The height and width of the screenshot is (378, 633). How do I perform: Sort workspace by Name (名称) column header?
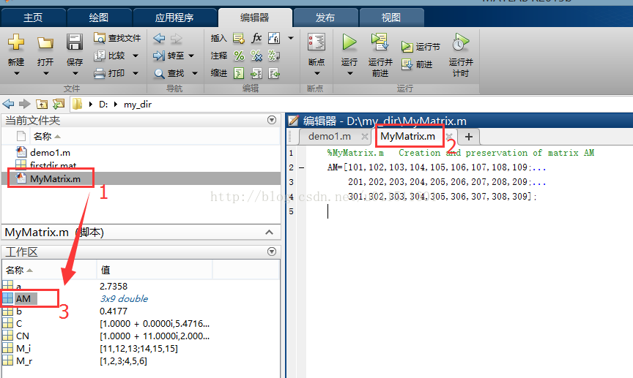click(49, 270)
